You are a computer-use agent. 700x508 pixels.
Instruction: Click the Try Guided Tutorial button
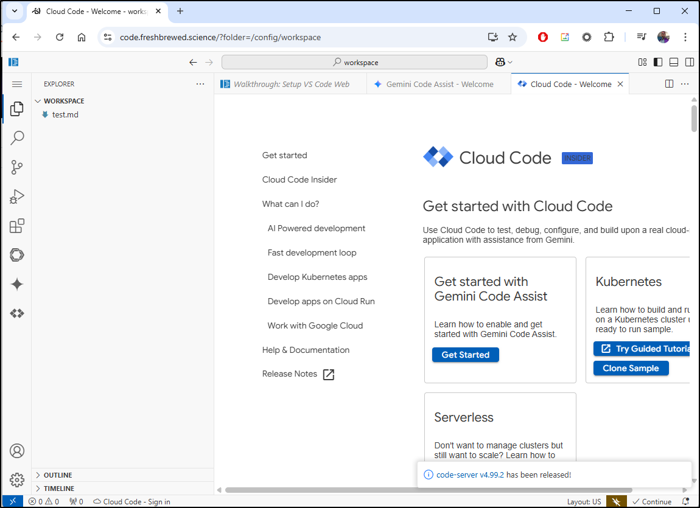642,349
